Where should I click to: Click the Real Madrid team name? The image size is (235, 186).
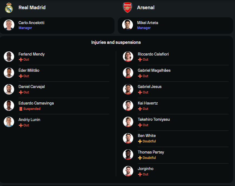[x=32, y=8]
